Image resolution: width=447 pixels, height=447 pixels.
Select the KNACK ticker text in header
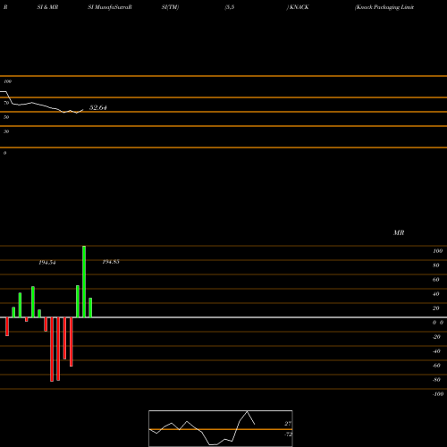point(299,7)
